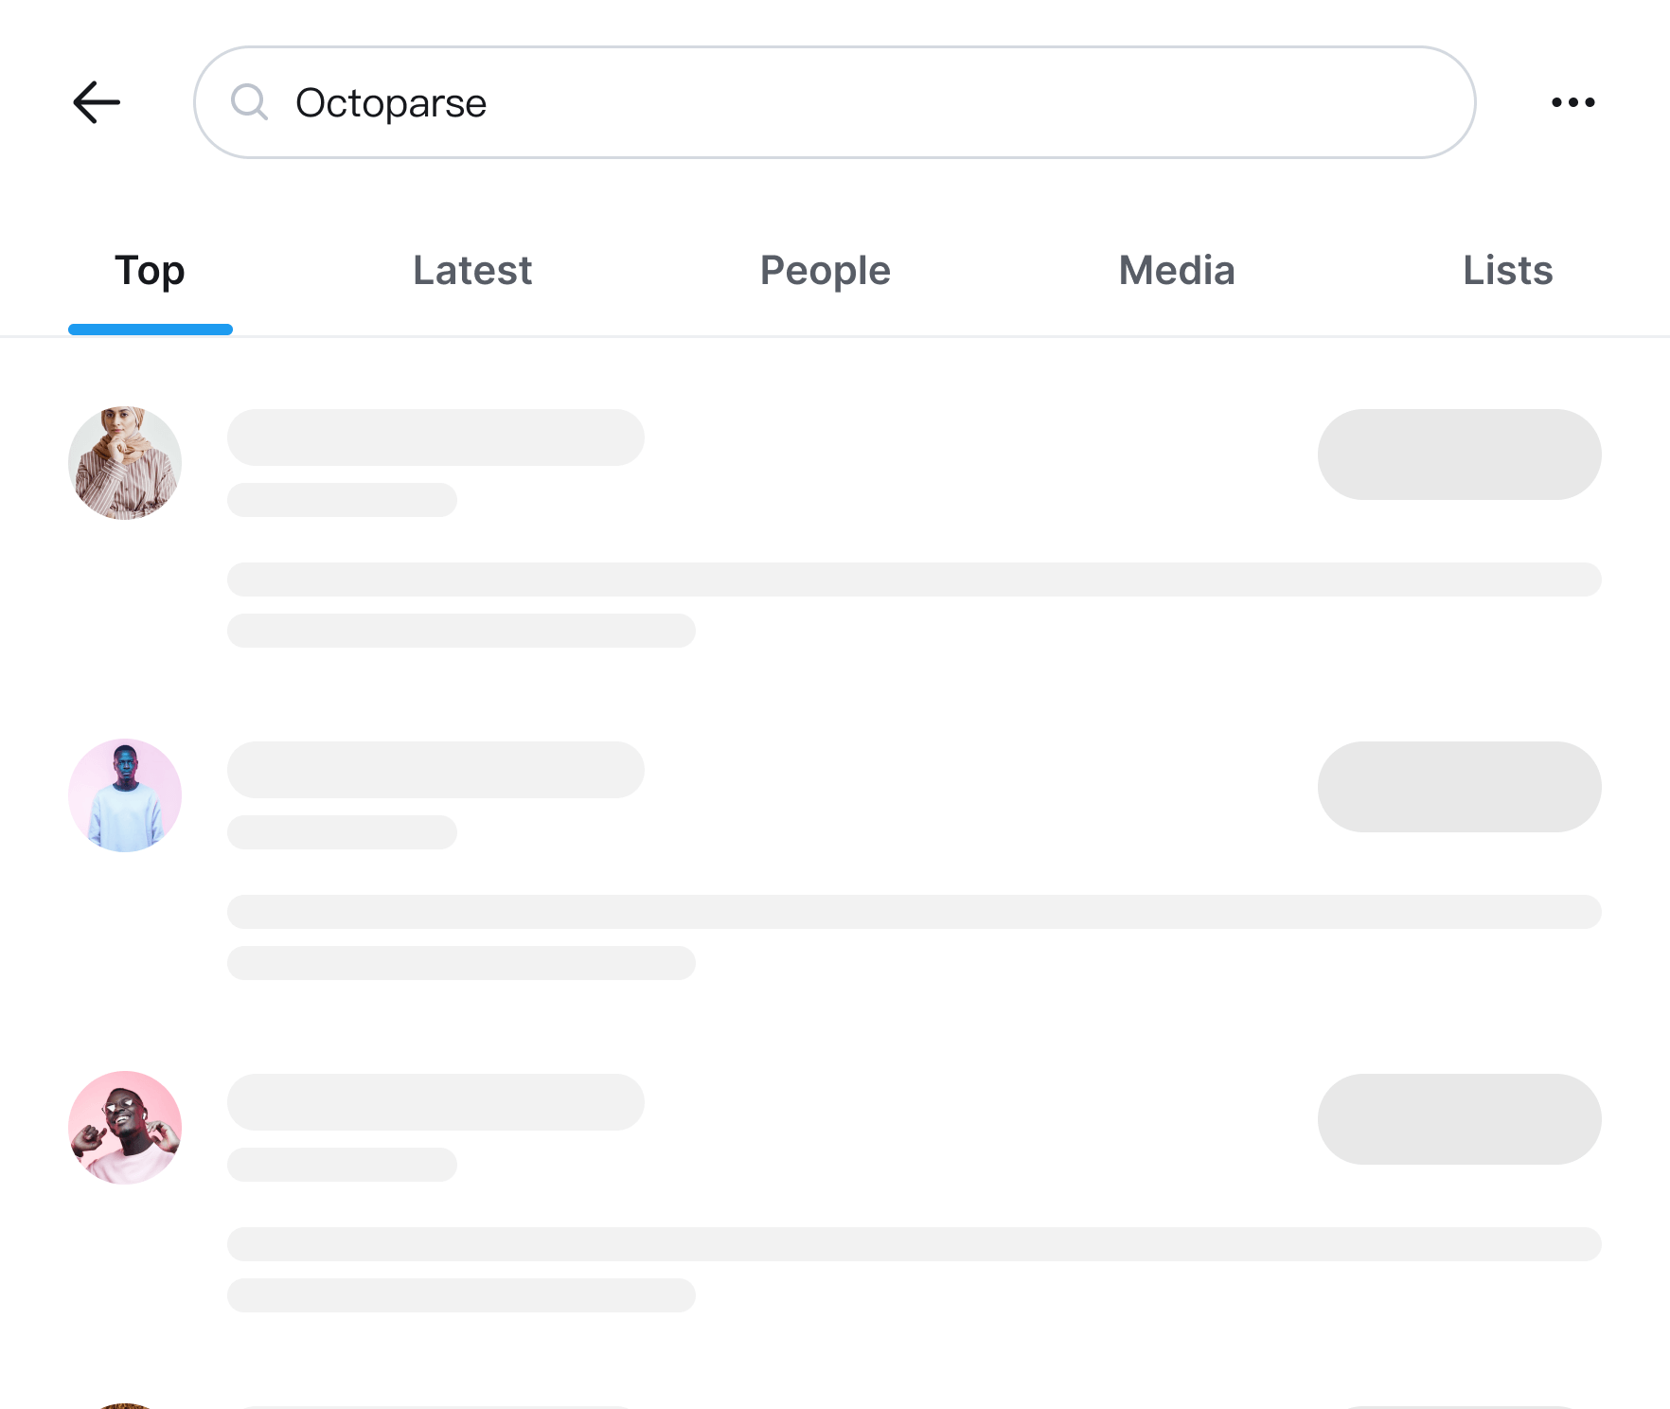Viewport: 1670px width, 1409px height.
Task: Click the third result's placeholder button
Action: 1459,1119
